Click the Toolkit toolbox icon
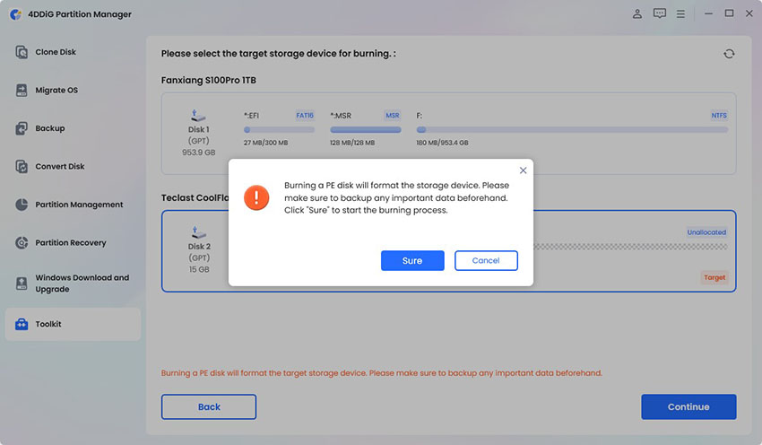Viewport: 762px width, 445px height. (22, 324)
